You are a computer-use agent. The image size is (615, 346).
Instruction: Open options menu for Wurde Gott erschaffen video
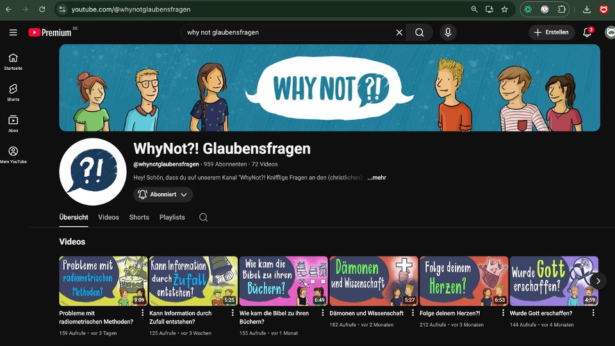click(593, 313)
